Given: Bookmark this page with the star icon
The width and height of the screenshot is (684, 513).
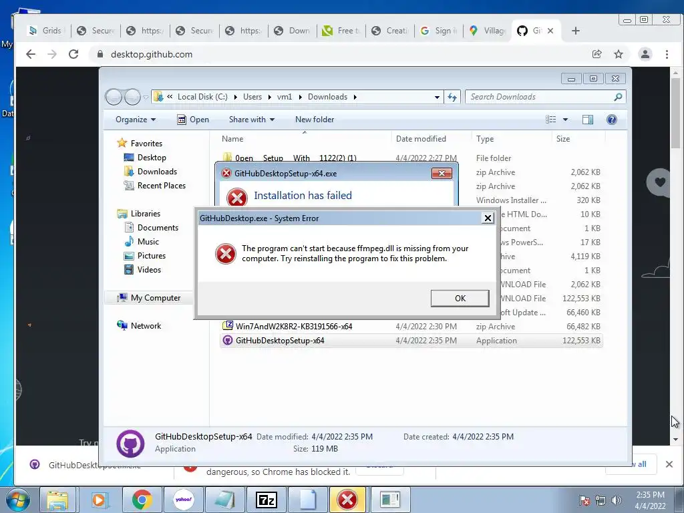Looking at the screenshot, I should [x=618, y=54].
